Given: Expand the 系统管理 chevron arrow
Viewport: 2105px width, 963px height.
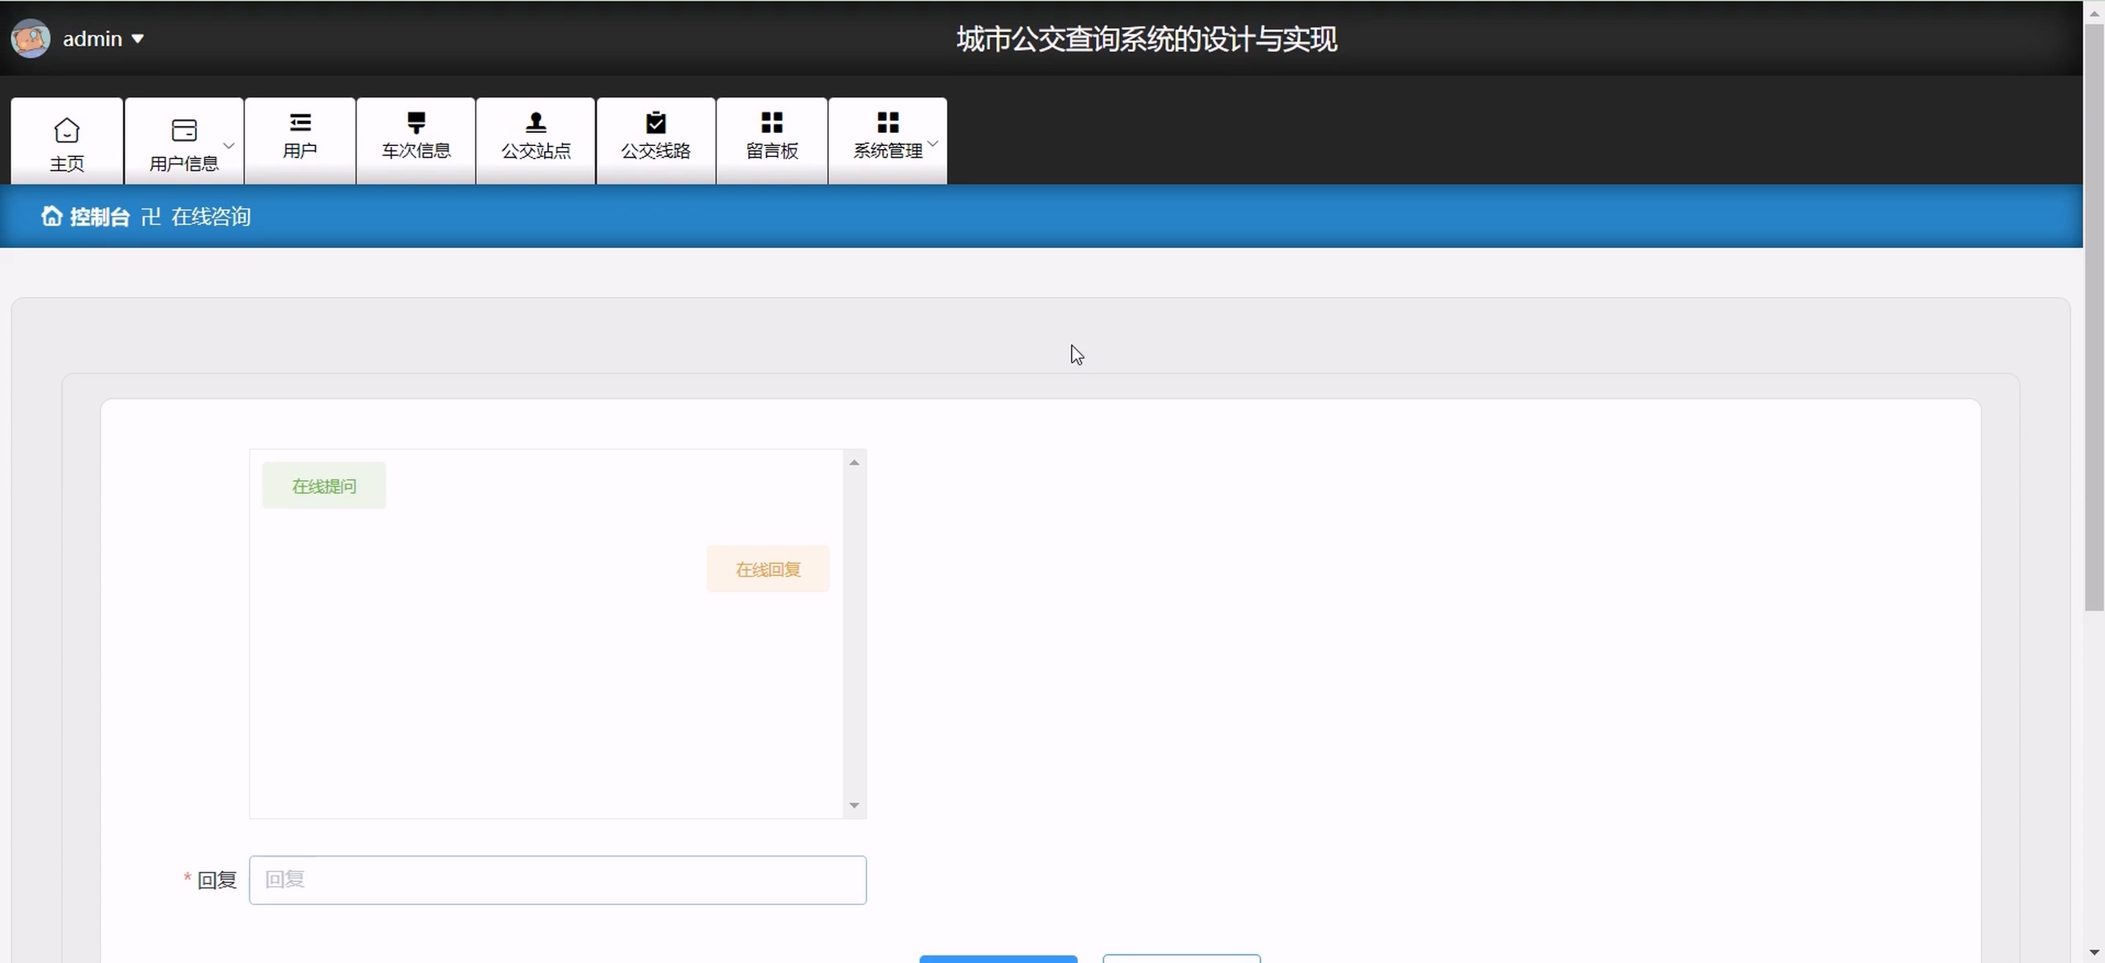Looking at the screenshot, I should coord(932,143).
